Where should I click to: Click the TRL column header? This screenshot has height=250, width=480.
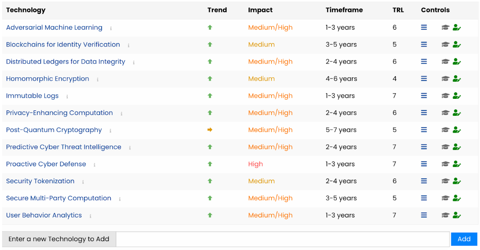[398, 10]
